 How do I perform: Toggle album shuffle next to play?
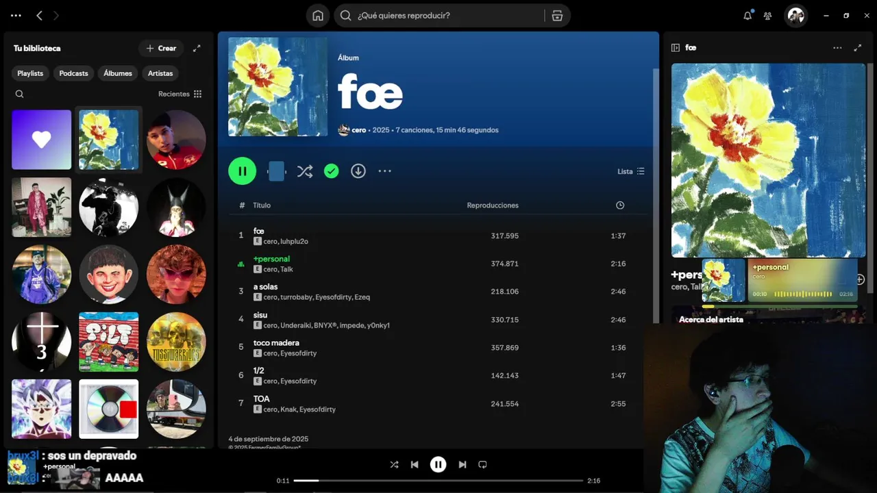(x=305, y=171)
